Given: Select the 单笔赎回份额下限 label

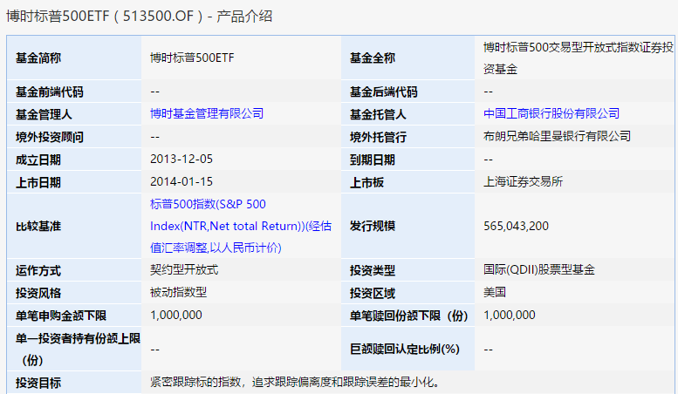Looking at the screenshot, I should 409,316.
